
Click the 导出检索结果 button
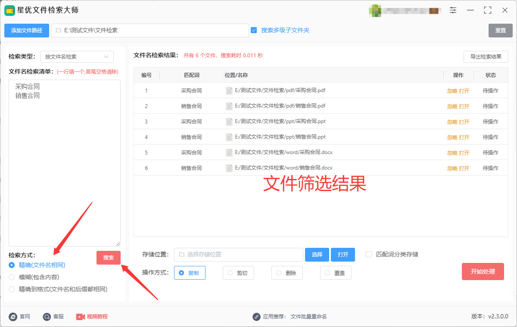click(486, 57)
